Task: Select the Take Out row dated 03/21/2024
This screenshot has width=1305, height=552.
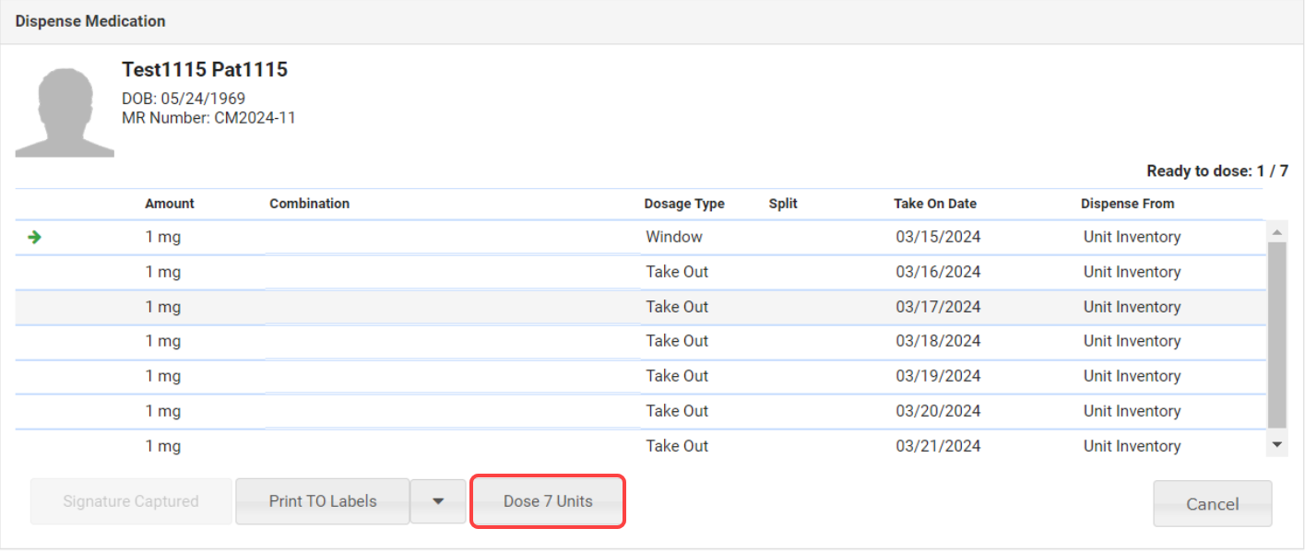Action: (640, 446)
